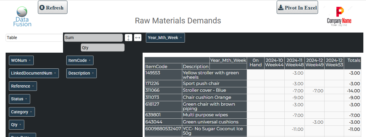
Task: Open the Qty aggregator field dropdown
Action: click(x=102, y=47)
